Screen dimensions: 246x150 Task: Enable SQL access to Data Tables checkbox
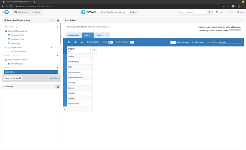pos(199,30)
